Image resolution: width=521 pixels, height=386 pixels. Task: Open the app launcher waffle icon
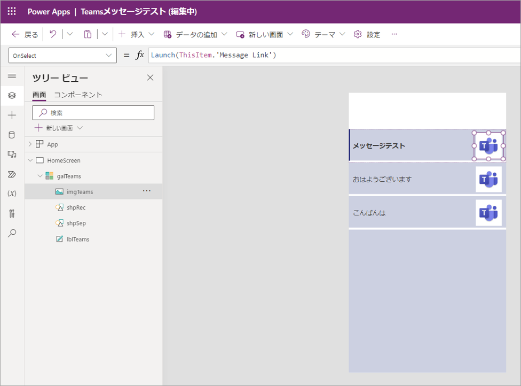[x=12, y=11]
